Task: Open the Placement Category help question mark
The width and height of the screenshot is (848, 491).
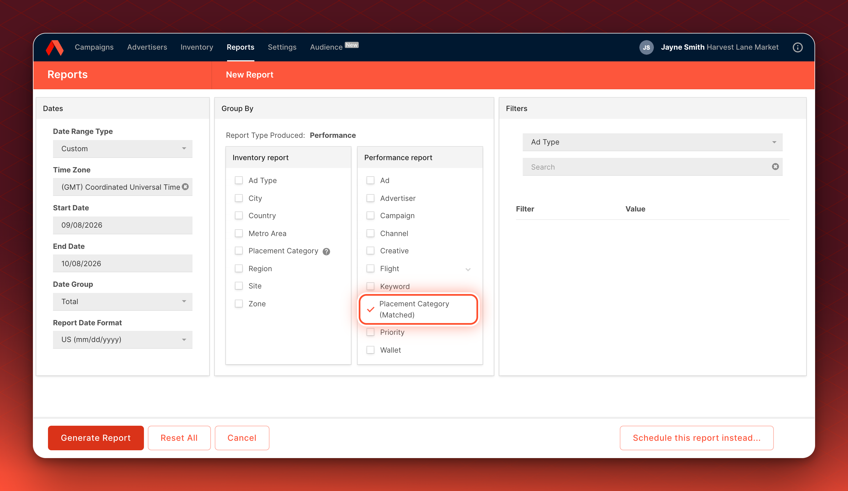Action: pos(326,251)
